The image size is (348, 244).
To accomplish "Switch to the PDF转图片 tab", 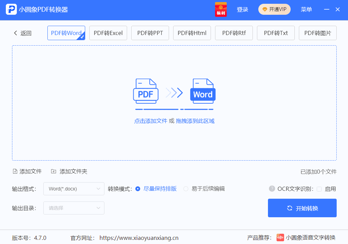I will [x=317, y=33].
